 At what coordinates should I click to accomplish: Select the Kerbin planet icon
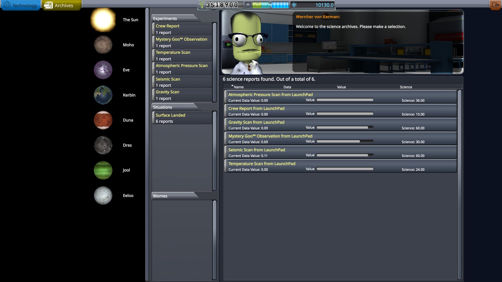[103, 95]
